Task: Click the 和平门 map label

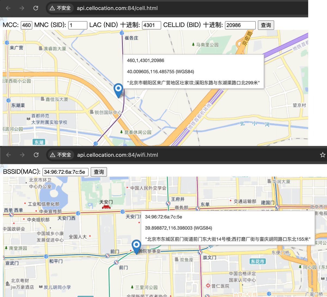Action: point(56,261)
